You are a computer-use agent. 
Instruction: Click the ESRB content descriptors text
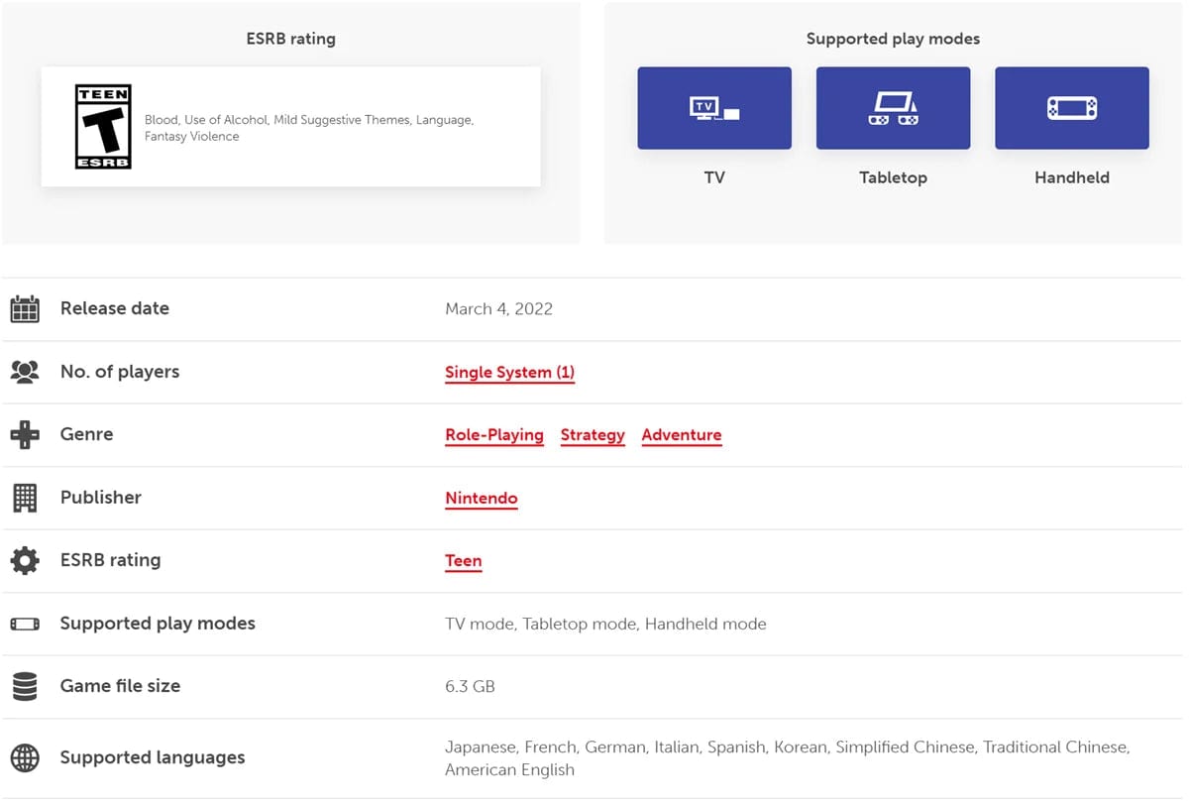(x=308, y=128)
